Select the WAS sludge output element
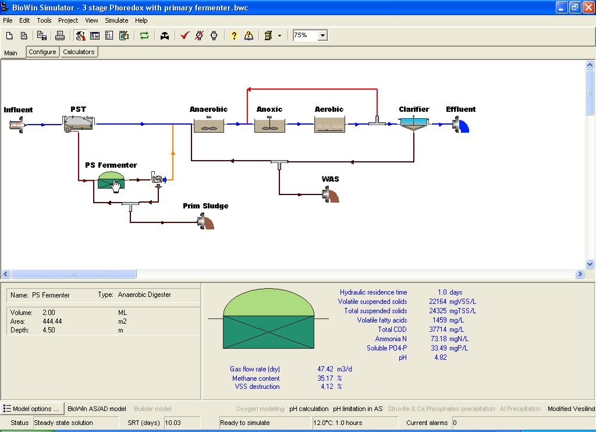596x432 pixels. [331, 194]
